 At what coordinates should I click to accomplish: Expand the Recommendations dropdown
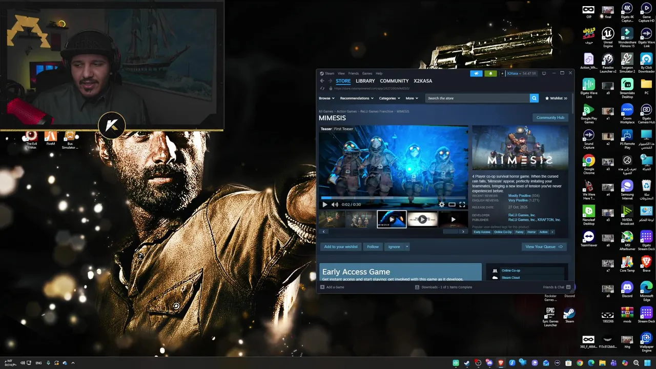(357, 98)
